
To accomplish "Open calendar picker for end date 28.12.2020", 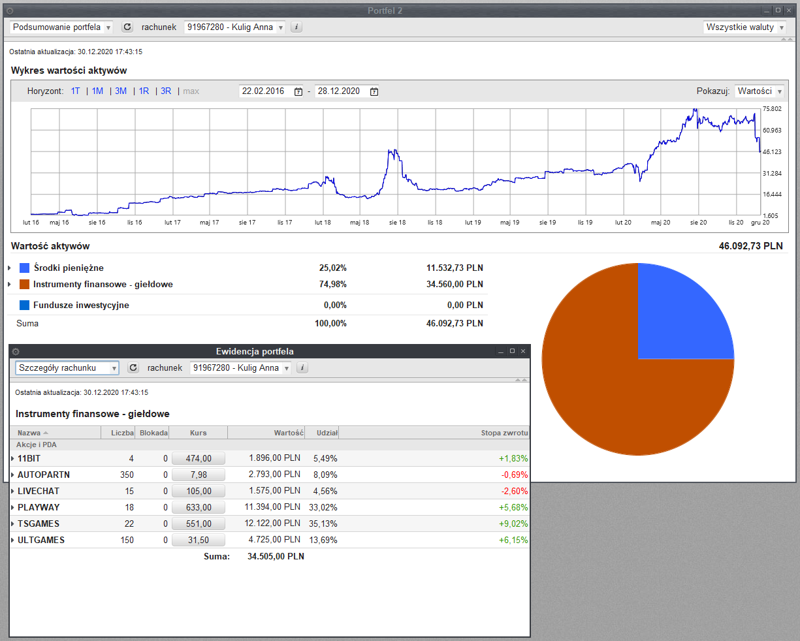I will click(374, 91).
